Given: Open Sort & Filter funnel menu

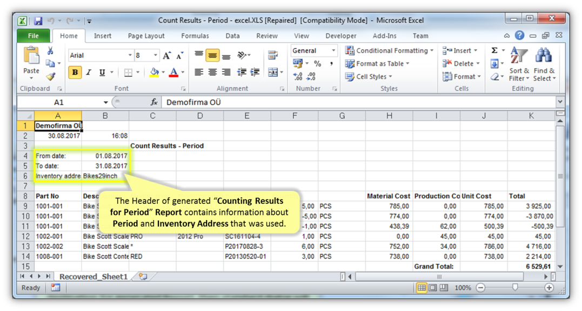Looking at the screenshot, I should pyautogui.click(x=519, y=64).
